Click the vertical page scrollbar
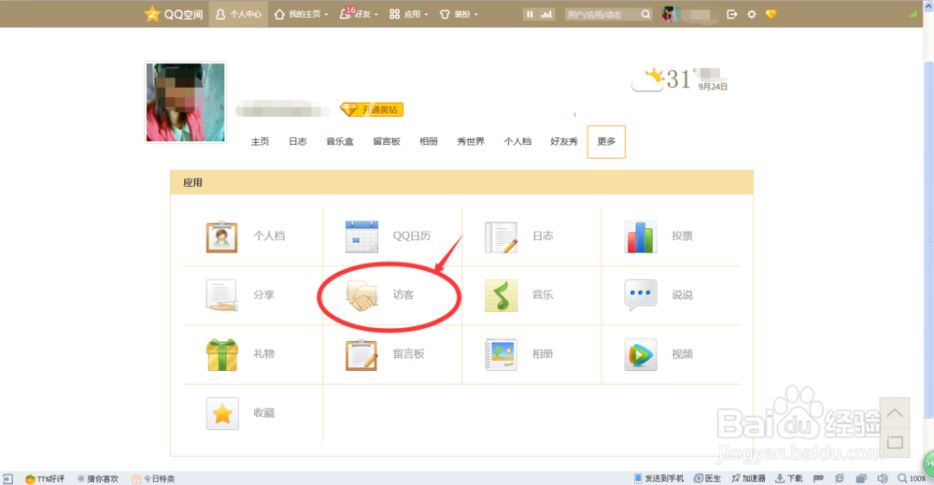 (928, 238)
